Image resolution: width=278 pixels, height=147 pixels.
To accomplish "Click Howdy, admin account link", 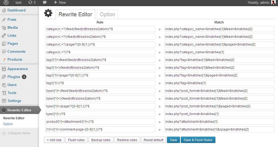I will click(259, 2).
